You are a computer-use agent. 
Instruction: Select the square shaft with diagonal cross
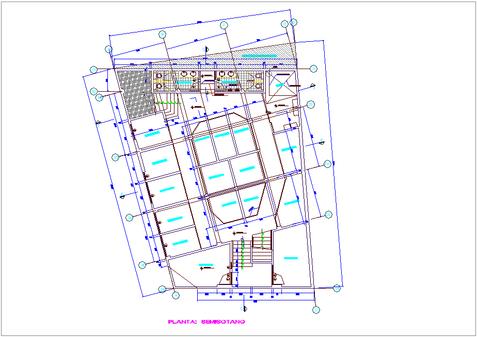[x=282, y=82]
